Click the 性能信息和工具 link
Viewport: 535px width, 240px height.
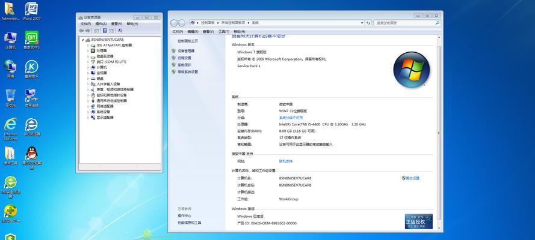pyautogui.click(x=190, y=223)
